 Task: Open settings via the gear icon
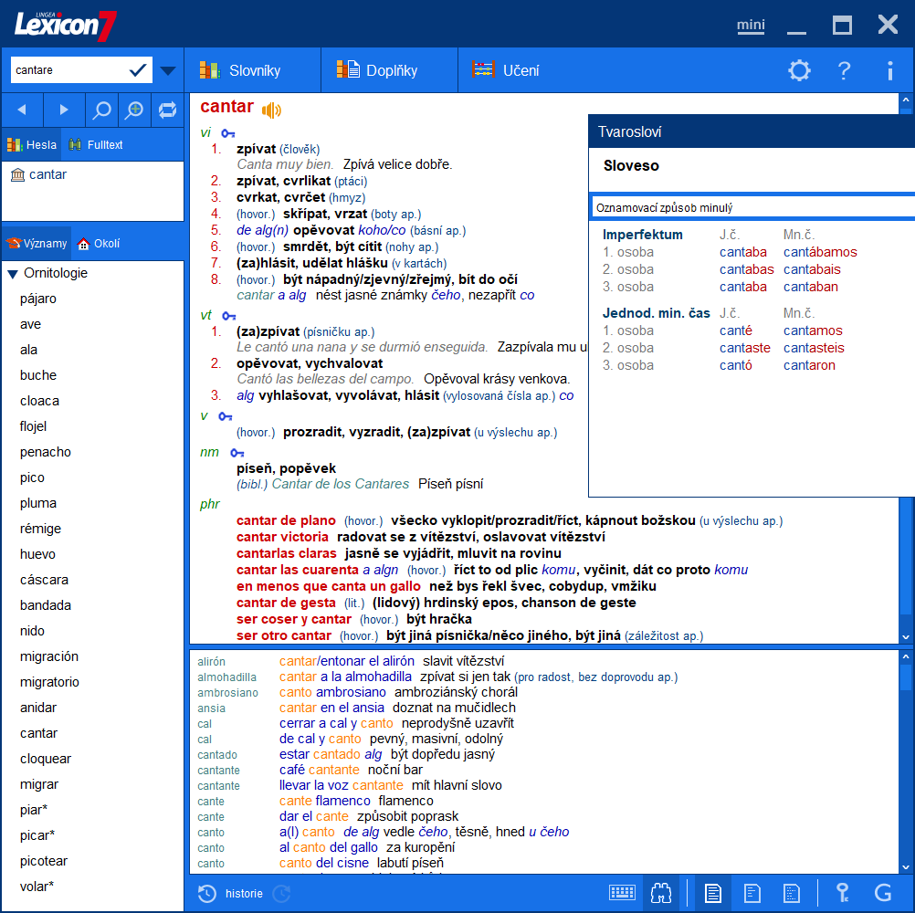799,70
